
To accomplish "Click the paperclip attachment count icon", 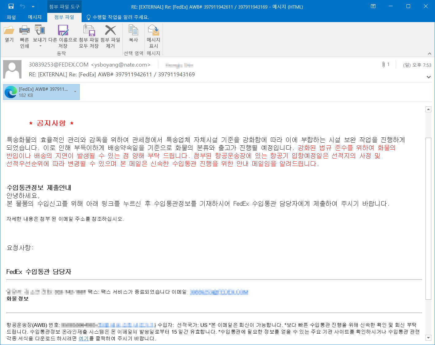I will (x=384, y=64).
